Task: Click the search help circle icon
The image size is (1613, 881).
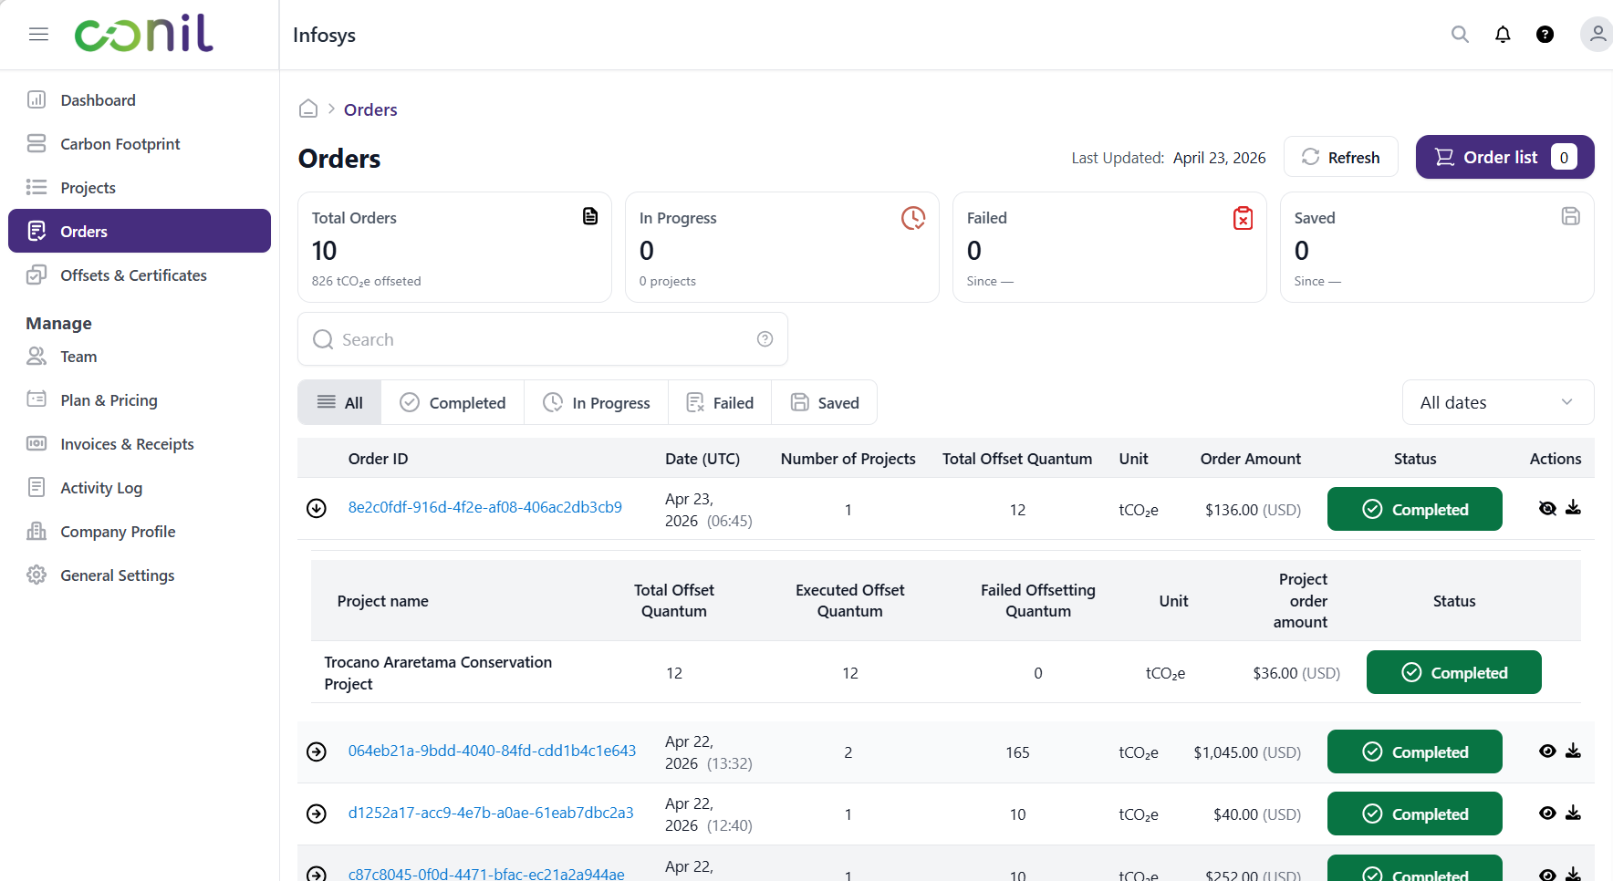Action: (x=765, y=339)
